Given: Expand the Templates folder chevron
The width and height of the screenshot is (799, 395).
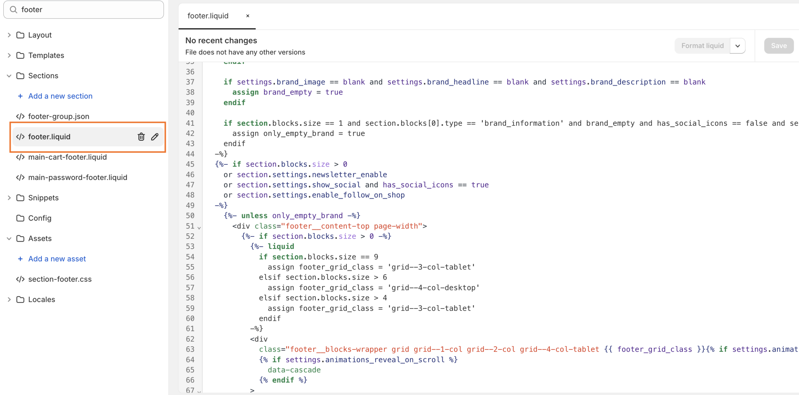Looking at the screenshot, I should [x=9, y=55].
